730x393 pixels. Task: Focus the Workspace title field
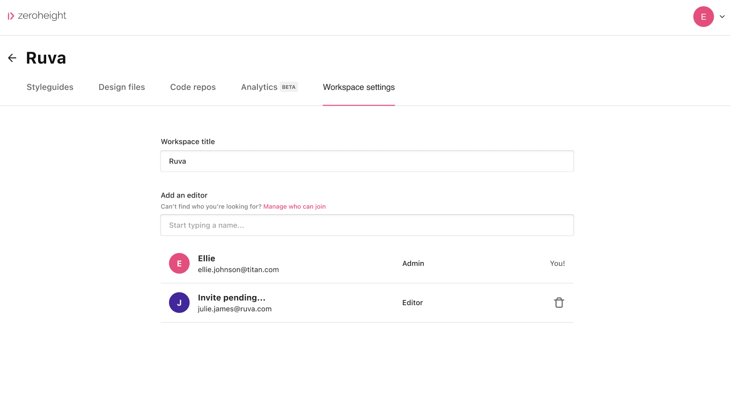[367, 161]
